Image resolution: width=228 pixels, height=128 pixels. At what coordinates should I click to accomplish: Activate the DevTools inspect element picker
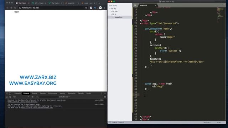click(x=7, y=93)
